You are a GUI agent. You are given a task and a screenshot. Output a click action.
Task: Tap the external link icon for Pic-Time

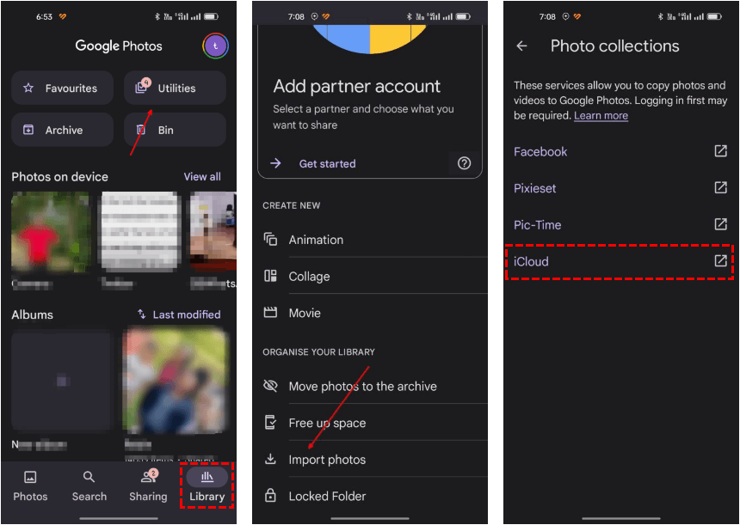click(x=721, y=224)
